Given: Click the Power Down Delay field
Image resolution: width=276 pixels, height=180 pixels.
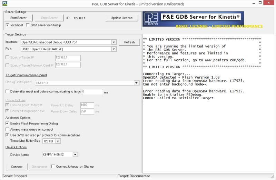Looking at the screenshot, I should pyautogui.click(x=87, y=112).
